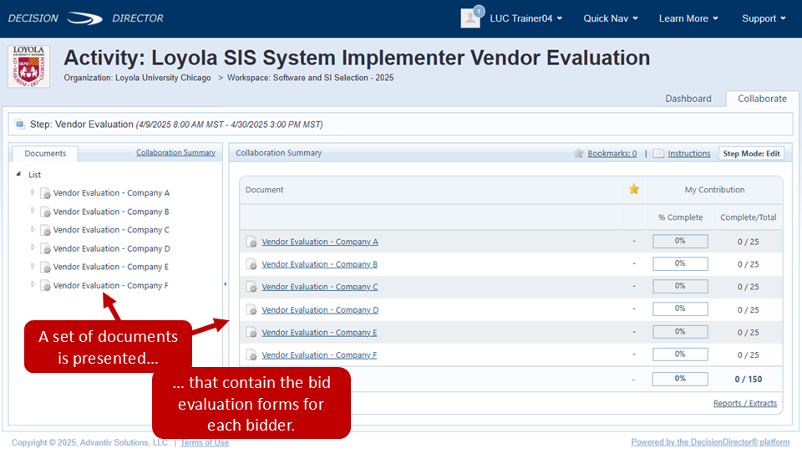Click the total 0% progress bar
802x454 pixels.
680,379
